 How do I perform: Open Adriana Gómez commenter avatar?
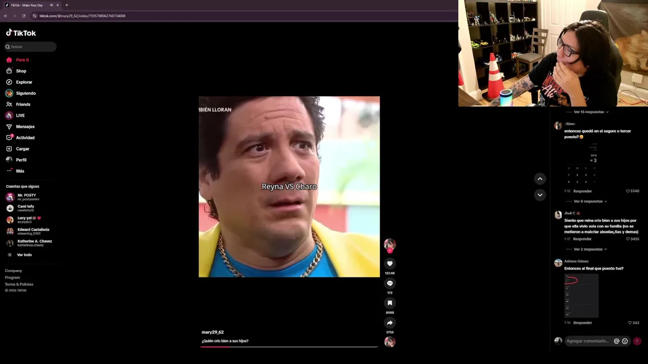coord(558,263)
